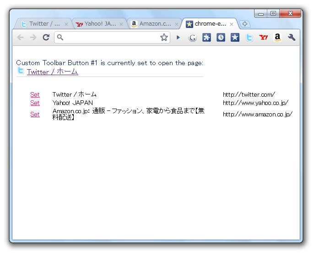
Task: Close the chrome-extension tab
Action: point(232,24)
